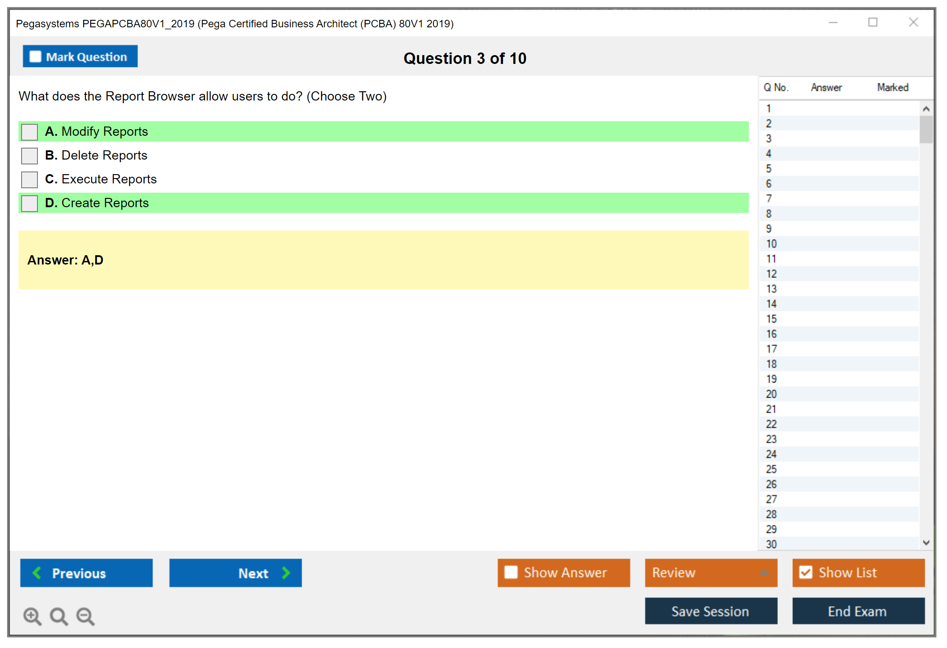Select question 21 in the list
Screen dimensions: 947x648
[771, 409]
